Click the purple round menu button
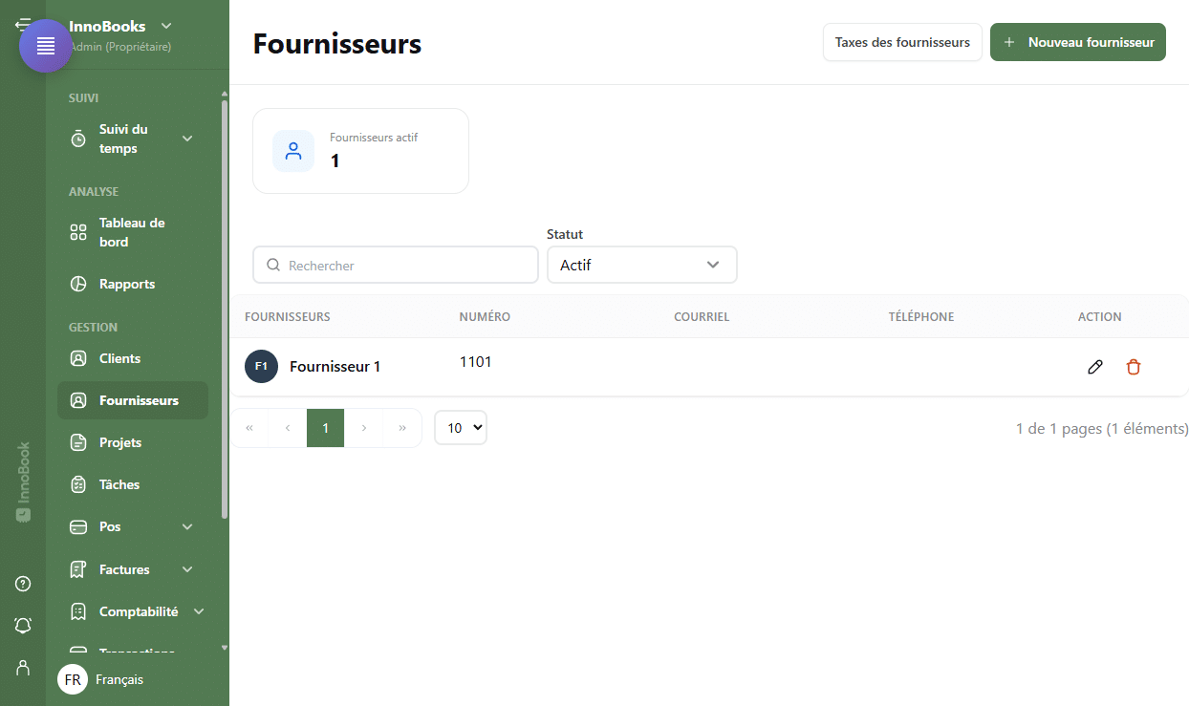This screenshot has height=706, width=1189. pyautogui.click(x=46, y=46)
